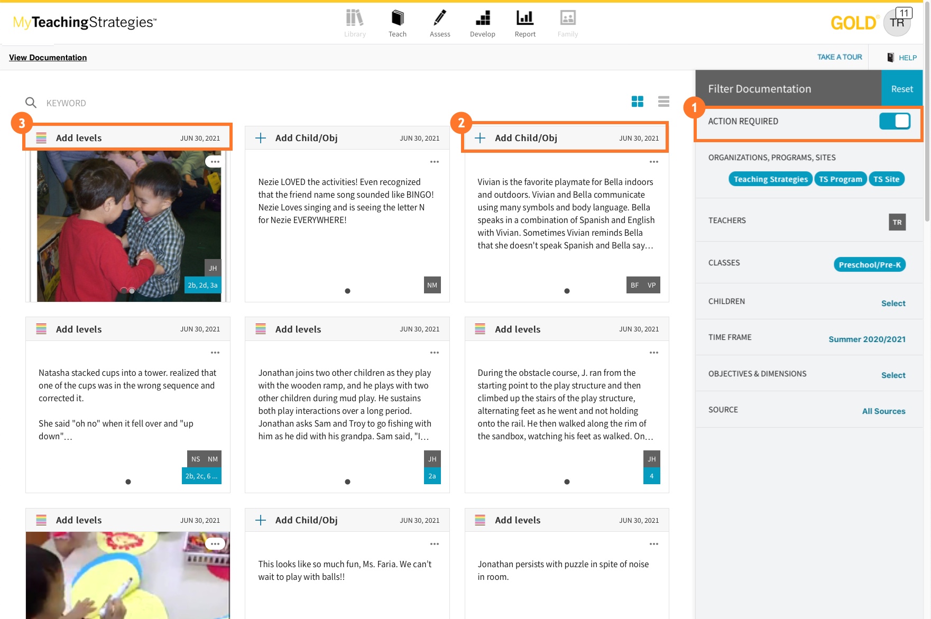The image size is (931, 619).
Task: Open the Children Select filter
Action: point(893,303)
